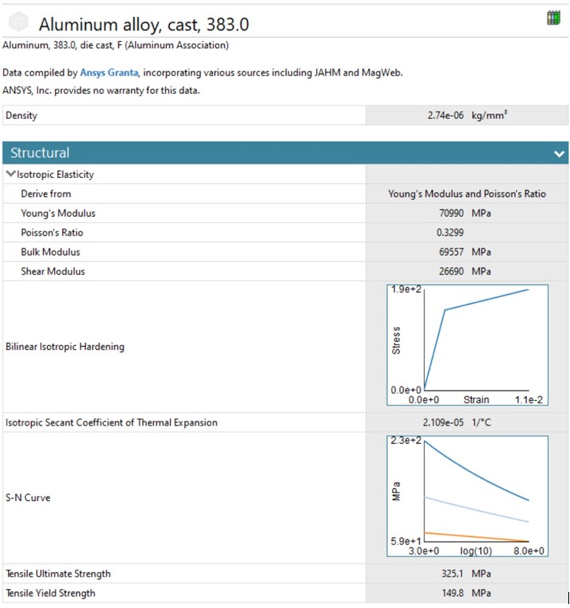Viewport: 570px width, 608px height.
Task: Click the thermal expansion value 2.109e-05
Action: [443, 423]
